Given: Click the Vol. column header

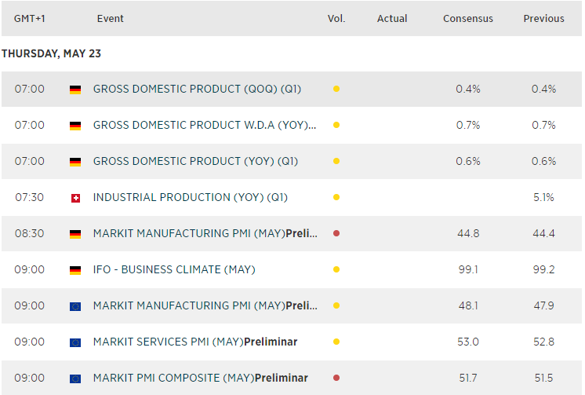Looking at the screenshot, I should (336, 19).
